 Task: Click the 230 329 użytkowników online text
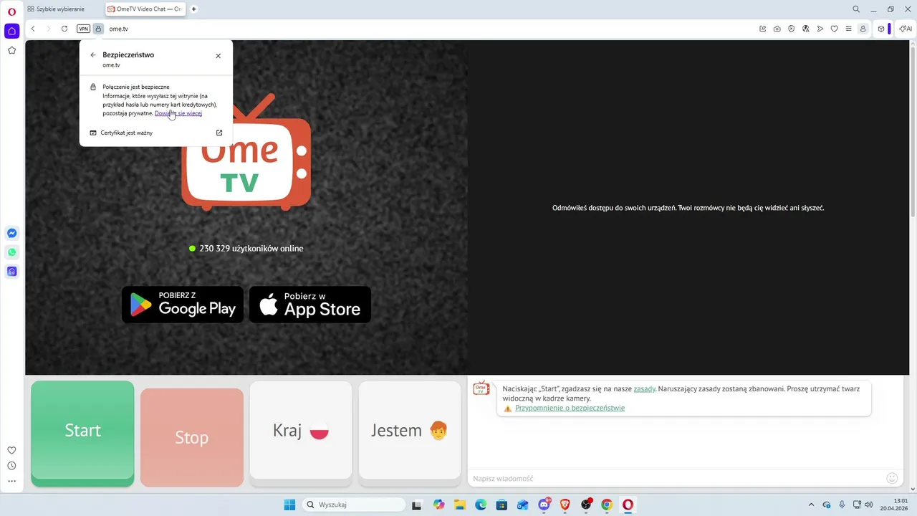click(x=251, y=249)
